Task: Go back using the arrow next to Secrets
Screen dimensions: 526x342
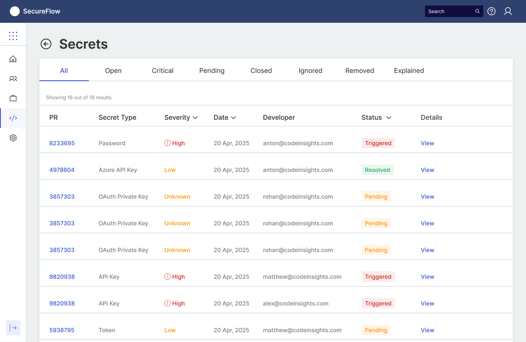Action: pyautogui.click(x=46, y=44)
